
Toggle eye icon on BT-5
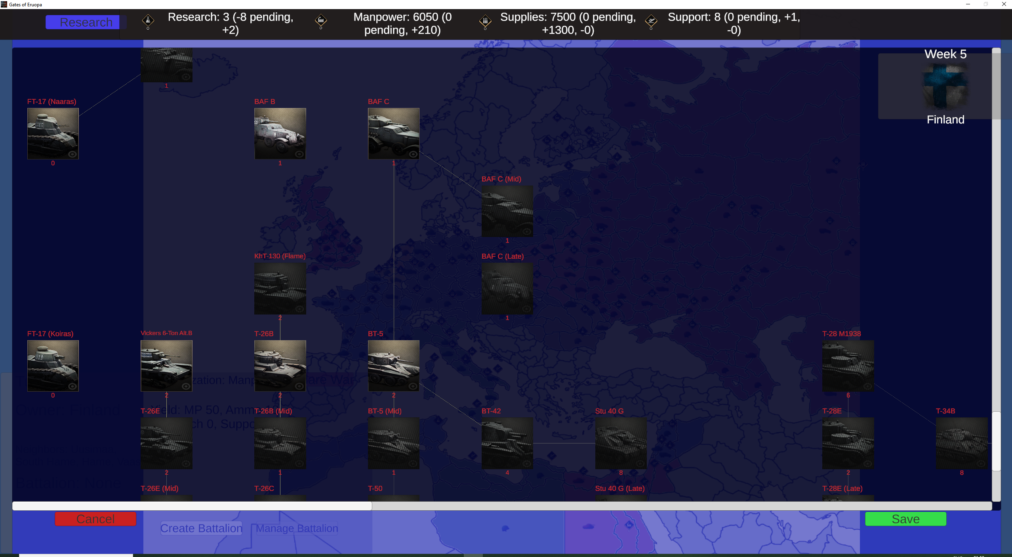click(413, 386)
